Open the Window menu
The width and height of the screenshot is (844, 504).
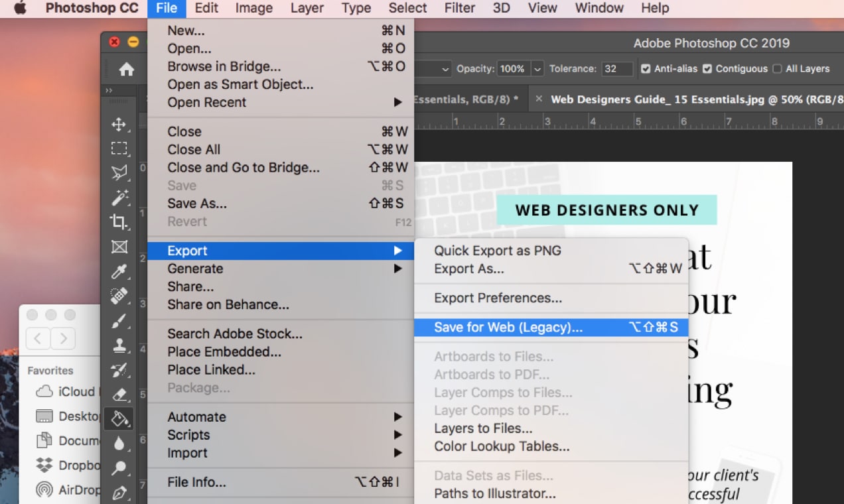[x=598, y=9]
